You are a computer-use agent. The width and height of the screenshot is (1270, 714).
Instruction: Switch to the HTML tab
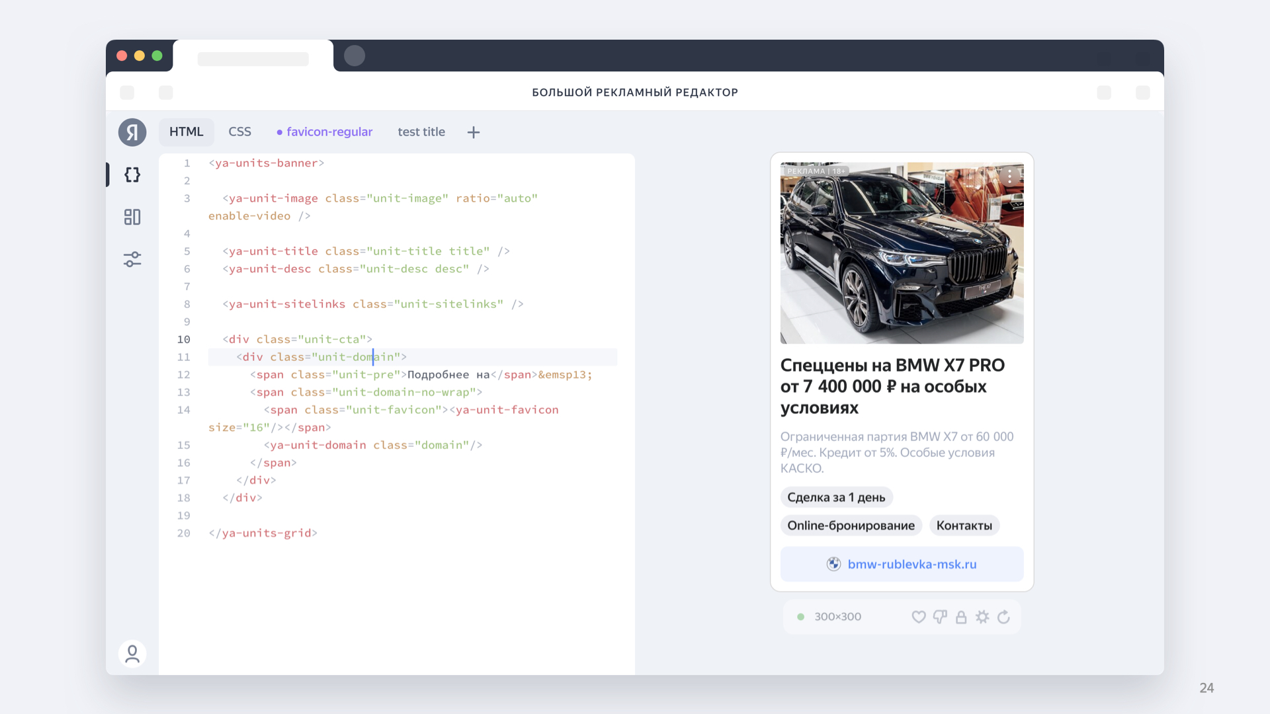[187, 132]
